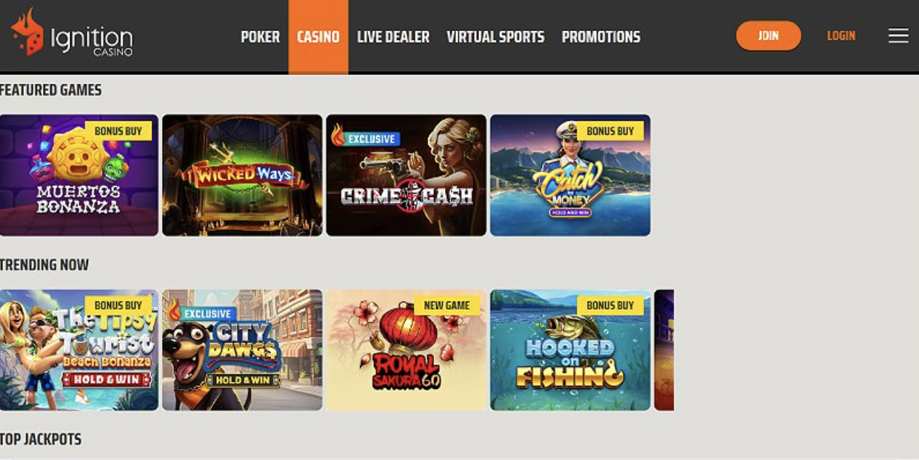Play The Tipsy Tourist Beach Bonanza
Screen dimensions: 919x460
pyautogui.click(x=79, y=350)
